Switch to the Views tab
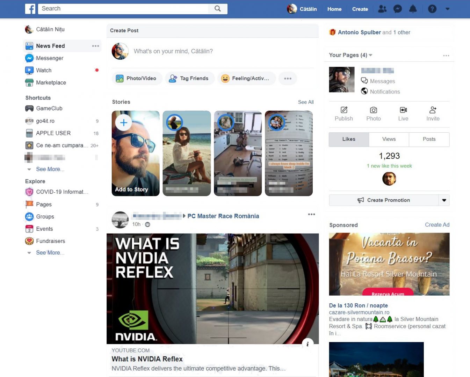 [389, 139]
